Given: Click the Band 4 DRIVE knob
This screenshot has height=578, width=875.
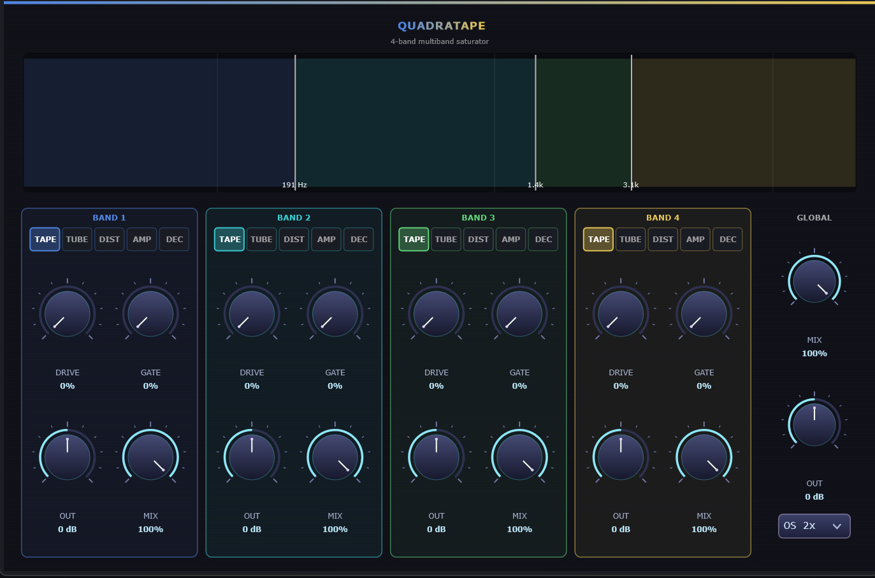Looking at the screenshot, I should click(621, 314).
